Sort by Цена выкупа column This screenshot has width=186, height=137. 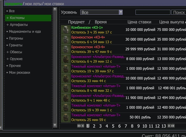point(171,22)
